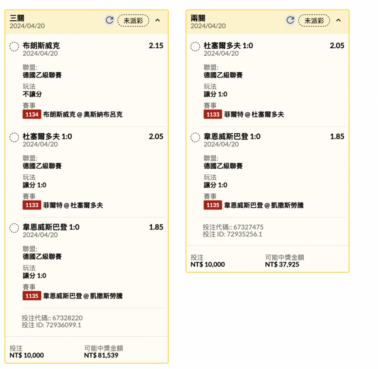Screen dimensions: 378x369
Task: Click 韋恩威斯巴登 @ 凱撒斯勞騰 in 三關 slip
Action: coord(83,296)
